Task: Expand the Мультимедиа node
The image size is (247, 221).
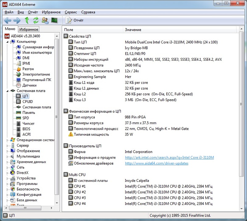Action: coord(7,157)
